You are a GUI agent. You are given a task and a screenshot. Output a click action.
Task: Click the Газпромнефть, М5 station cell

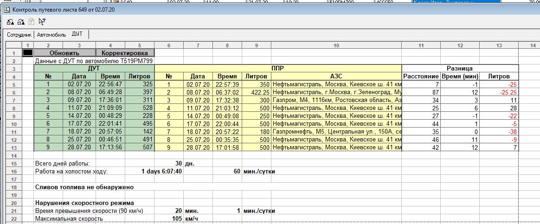tap(336, 132)
